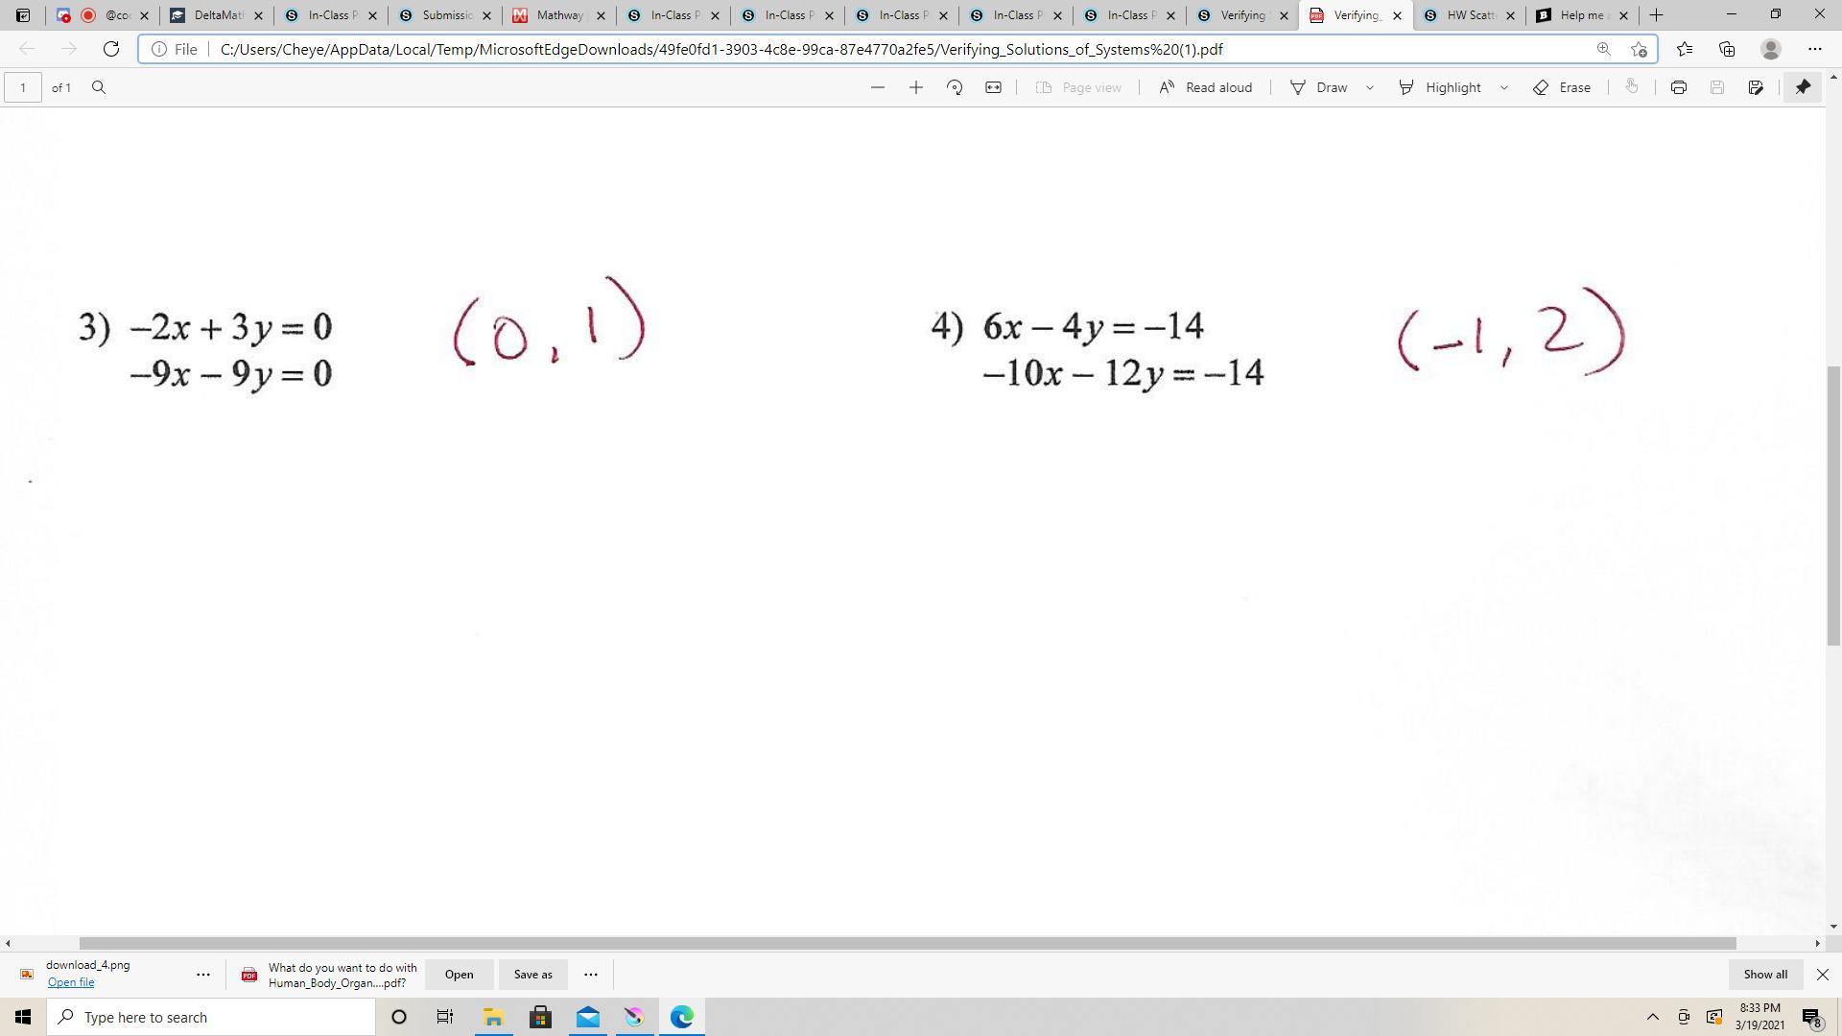Click the Save as icon in PDF toolbar
This screenshot has height=1036, width=1842.
[1755, 87]
